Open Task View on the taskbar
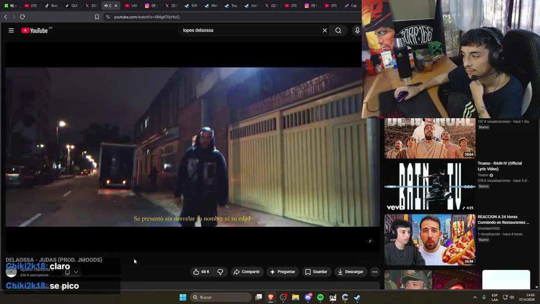 click(259, 297)
